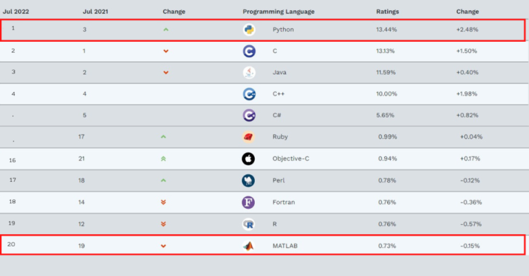Click the Ruby gem icon

pos(249,137)
